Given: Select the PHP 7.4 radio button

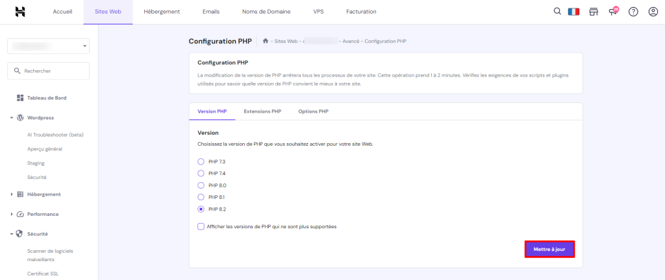Looking at the screenshot, I should 201,174.
